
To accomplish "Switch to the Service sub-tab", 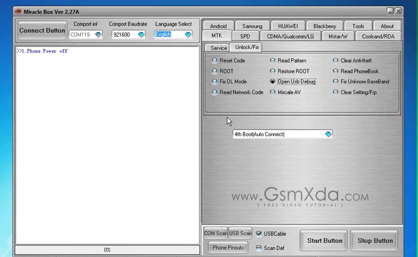I will tap(219, 48).
